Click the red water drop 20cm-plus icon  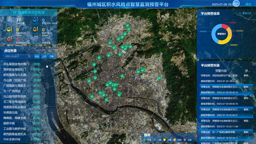pyautogui.click(x=10, y=40)
